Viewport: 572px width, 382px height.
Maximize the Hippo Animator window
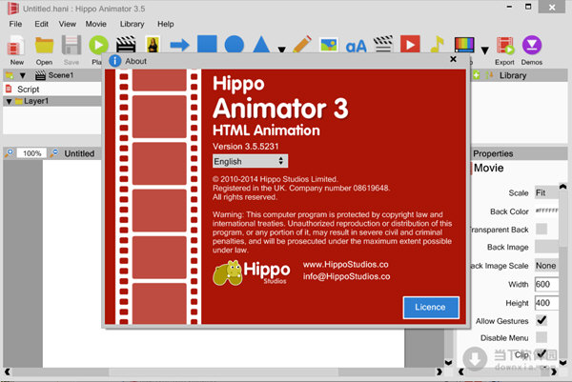tap(528, 7)
